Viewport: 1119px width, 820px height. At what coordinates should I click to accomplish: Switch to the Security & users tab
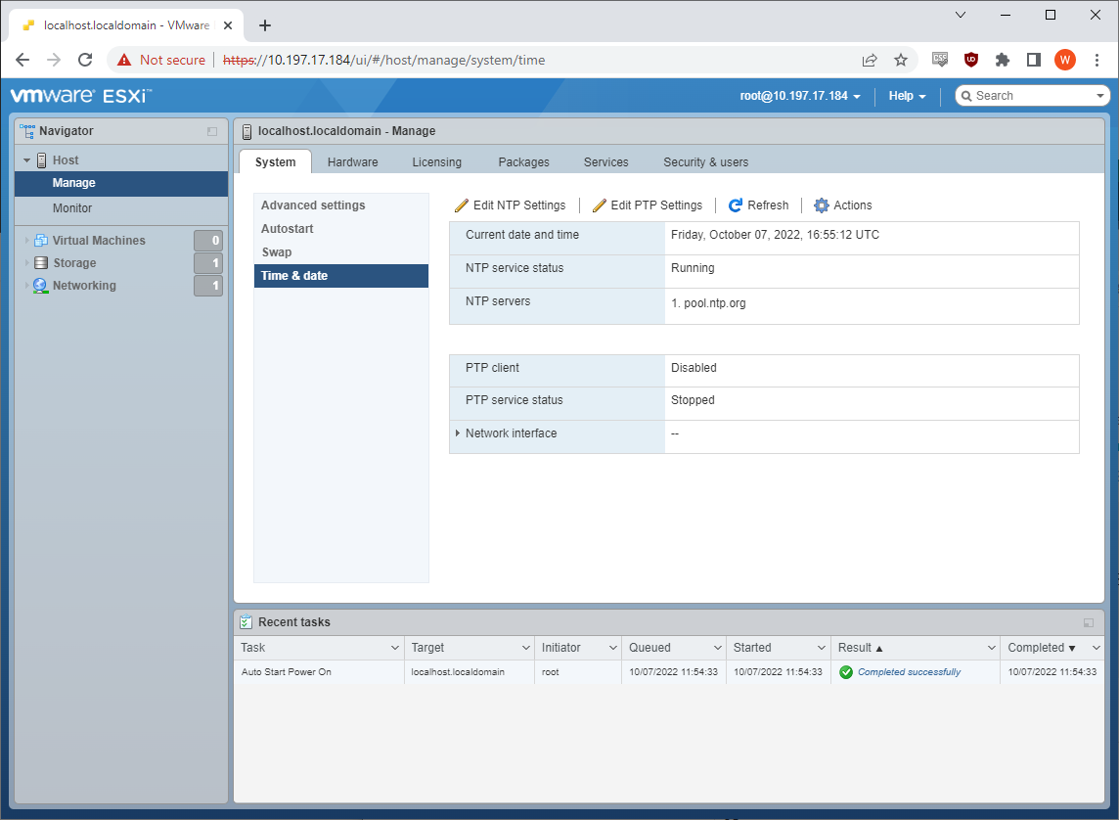click(705, 162)
